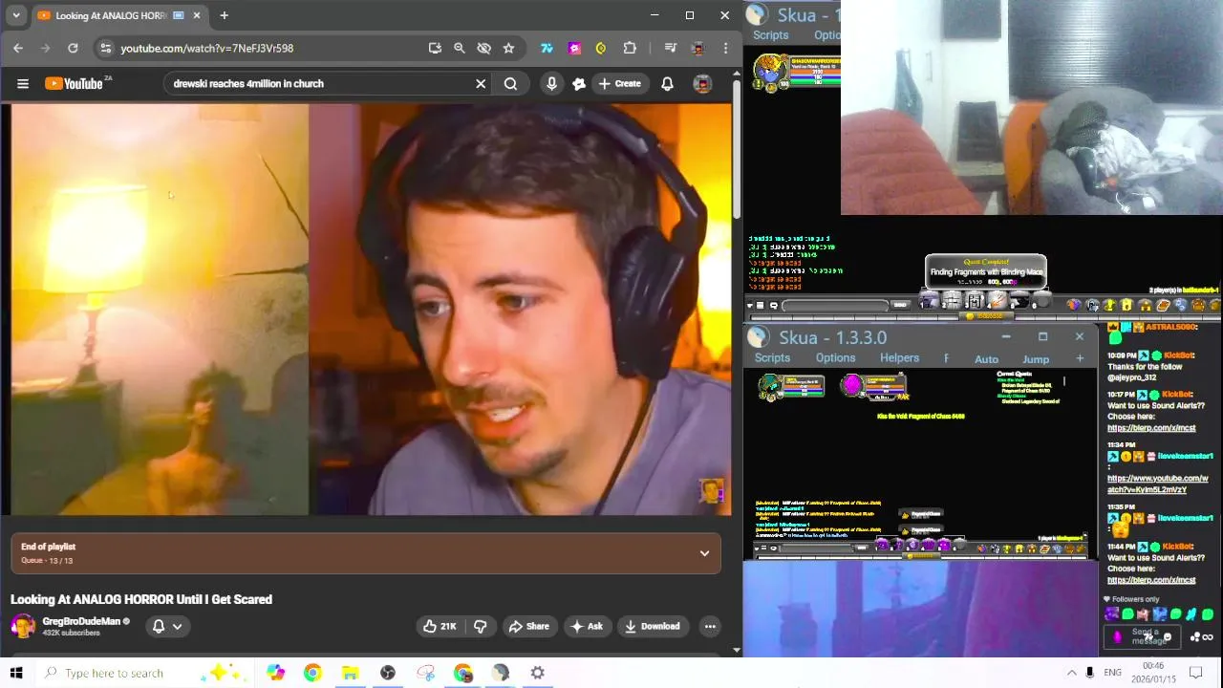This screenshot has height=688, width=1223.
Task: Open Chrome three-dot menu
Action: [725, 48]
